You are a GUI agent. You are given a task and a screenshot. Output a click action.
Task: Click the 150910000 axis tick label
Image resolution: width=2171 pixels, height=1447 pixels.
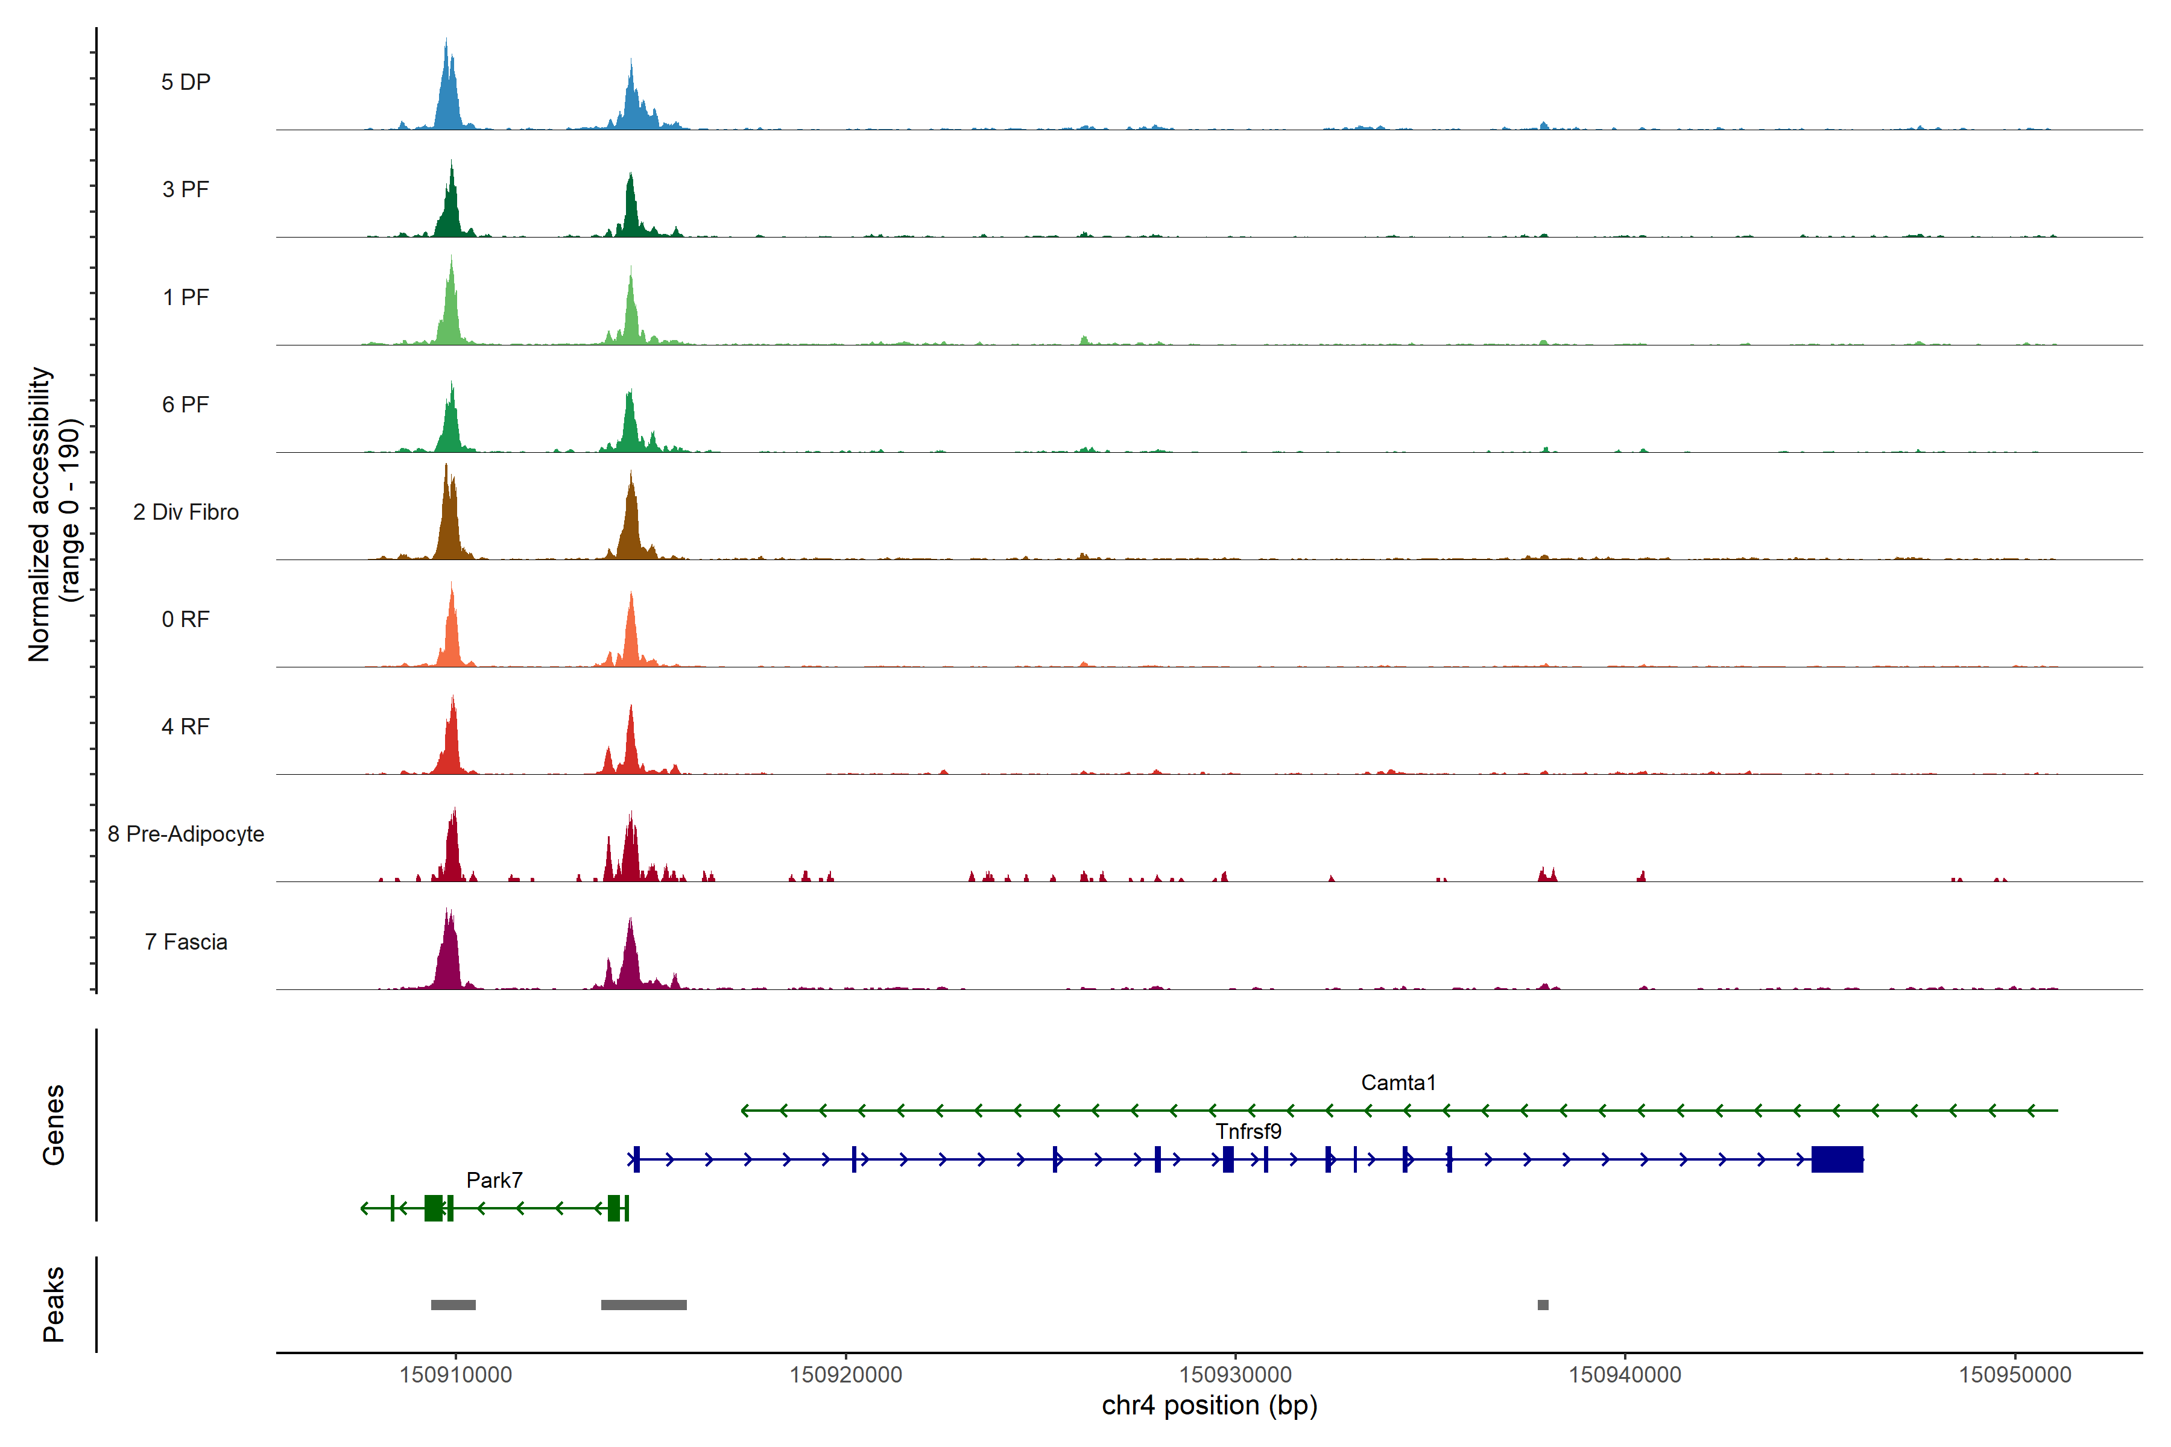coord(455,1375)
